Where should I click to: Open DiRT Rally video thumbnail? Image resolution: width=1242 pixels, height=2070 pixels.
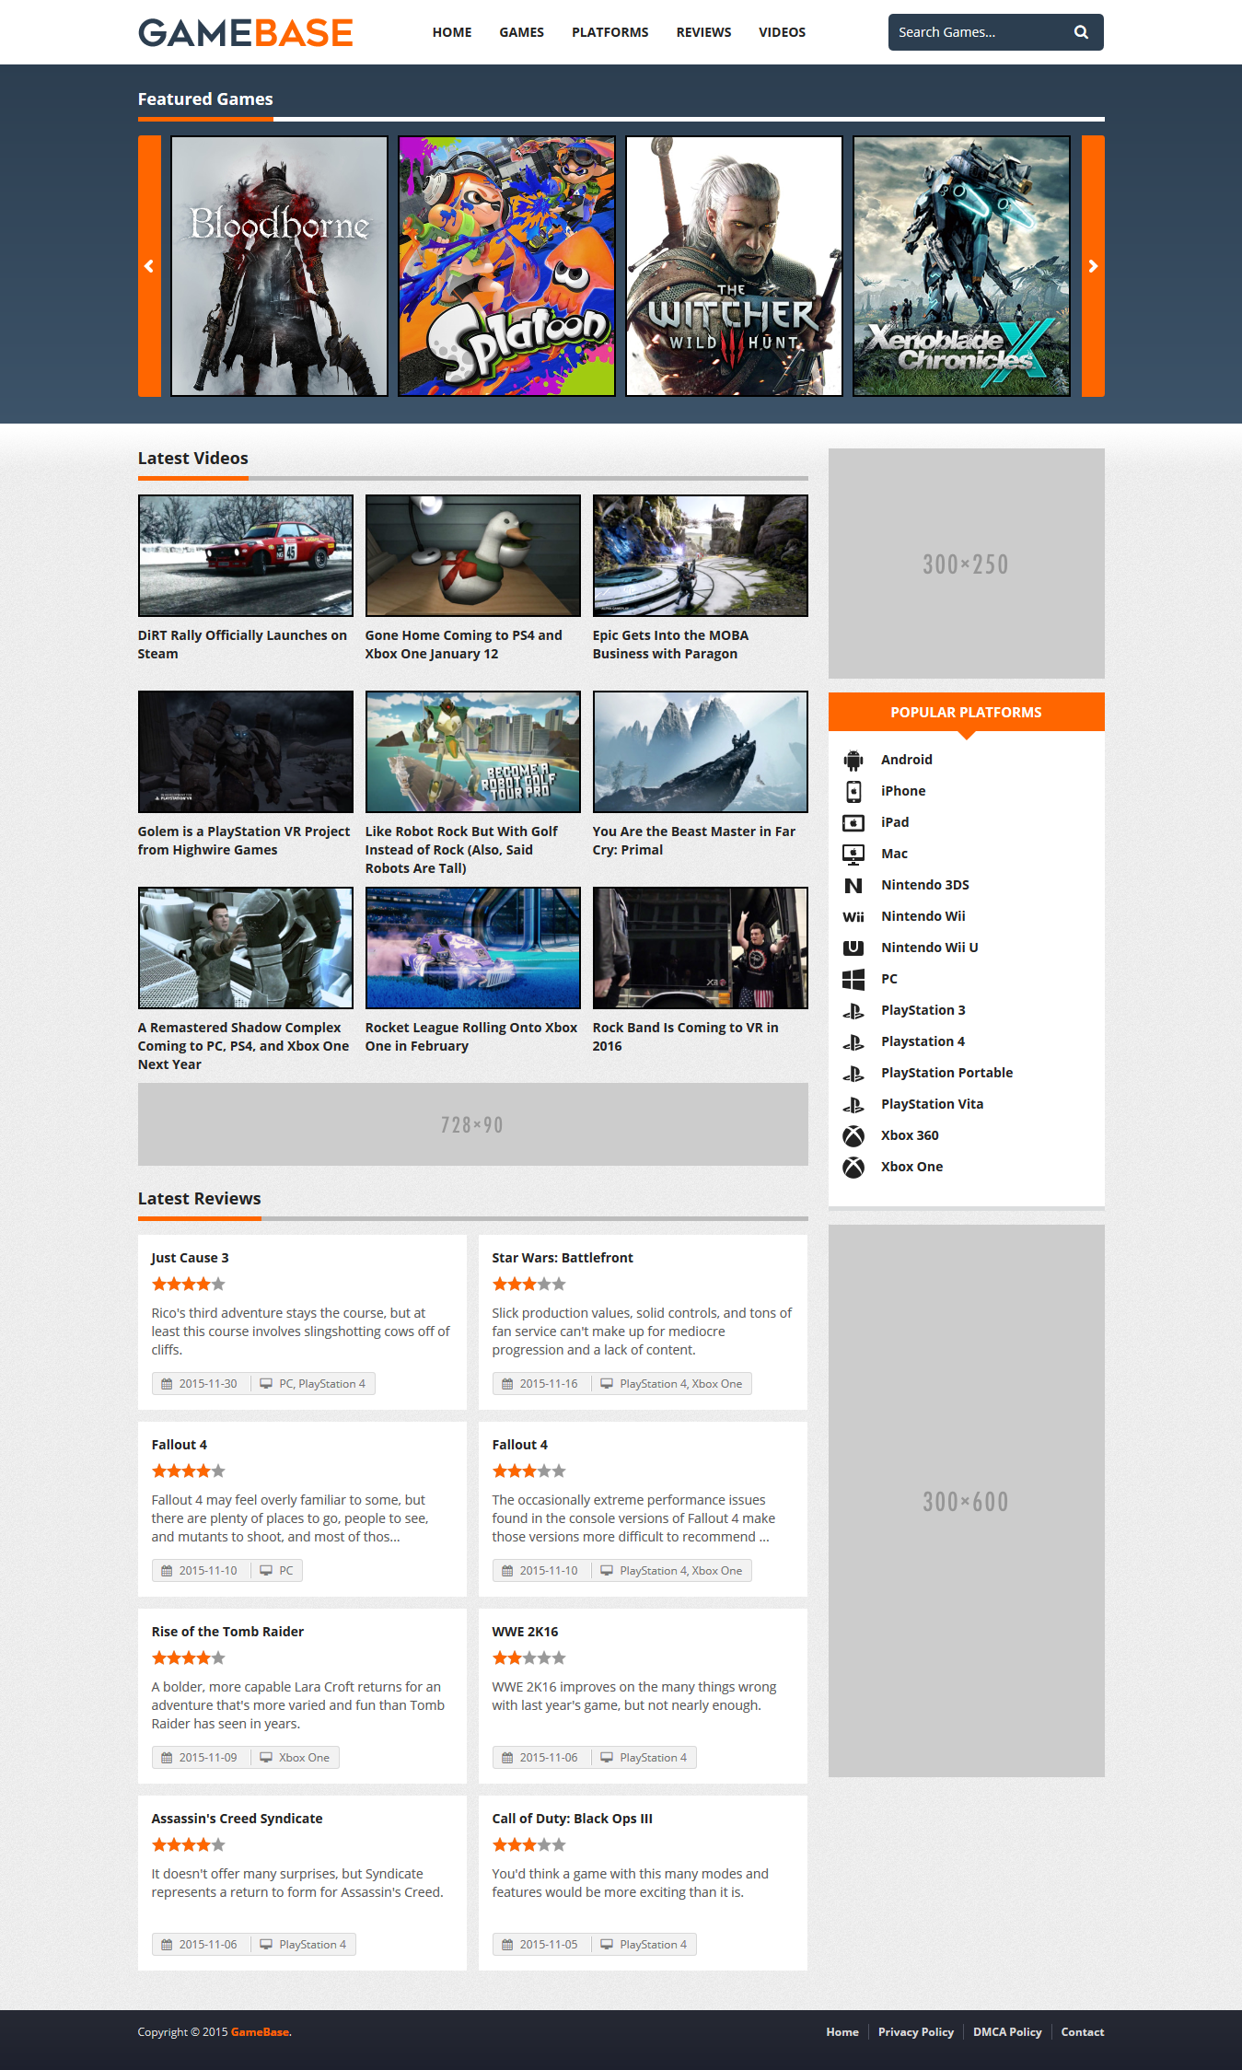coord(246,555)
